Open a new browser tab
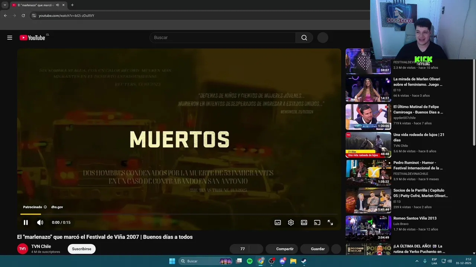This screenshot has height=267, width=476. pos(72,5)
